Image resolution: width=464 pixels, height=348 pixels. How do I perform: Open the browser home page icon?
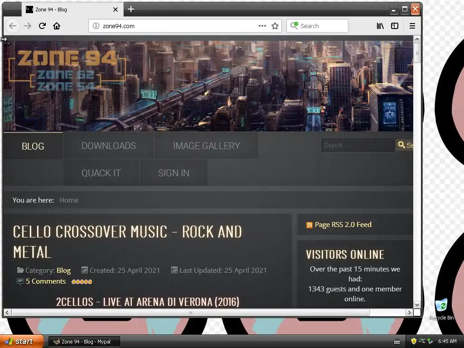coord(57,26)
